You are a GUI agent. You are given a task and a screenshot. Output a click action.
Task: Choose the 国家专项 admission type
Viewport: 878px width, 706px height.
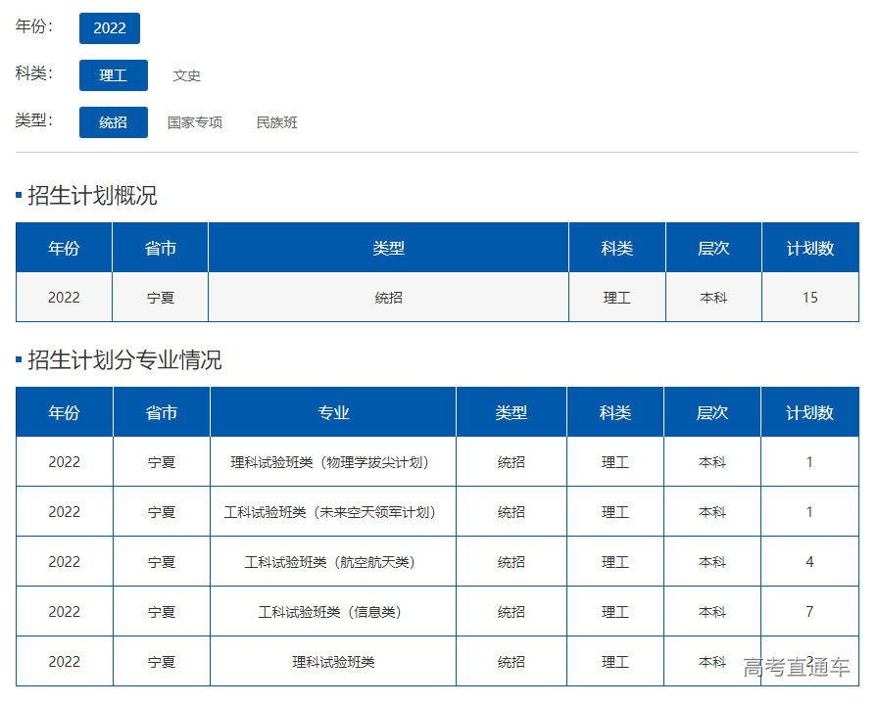point(195,122)
